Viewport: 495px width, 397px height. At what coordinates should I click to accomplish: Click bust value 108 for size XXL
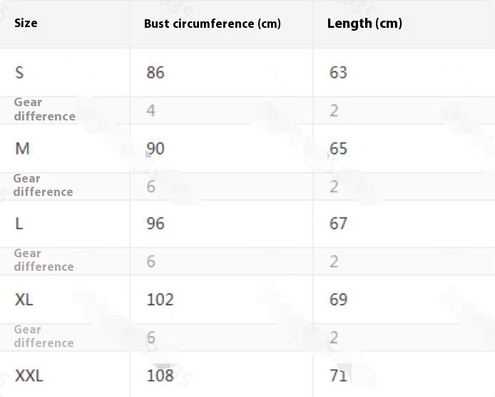[160, 375]
